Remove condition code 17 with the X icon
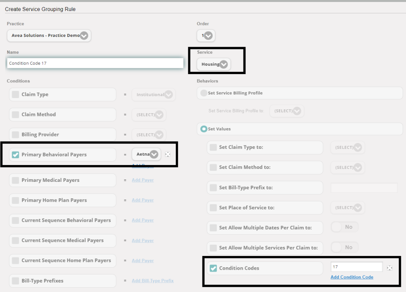Viewport: 406px width, 292px height. click(390, 268)
